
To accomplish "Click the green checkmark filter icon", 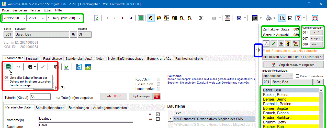I will coord(274,43).
